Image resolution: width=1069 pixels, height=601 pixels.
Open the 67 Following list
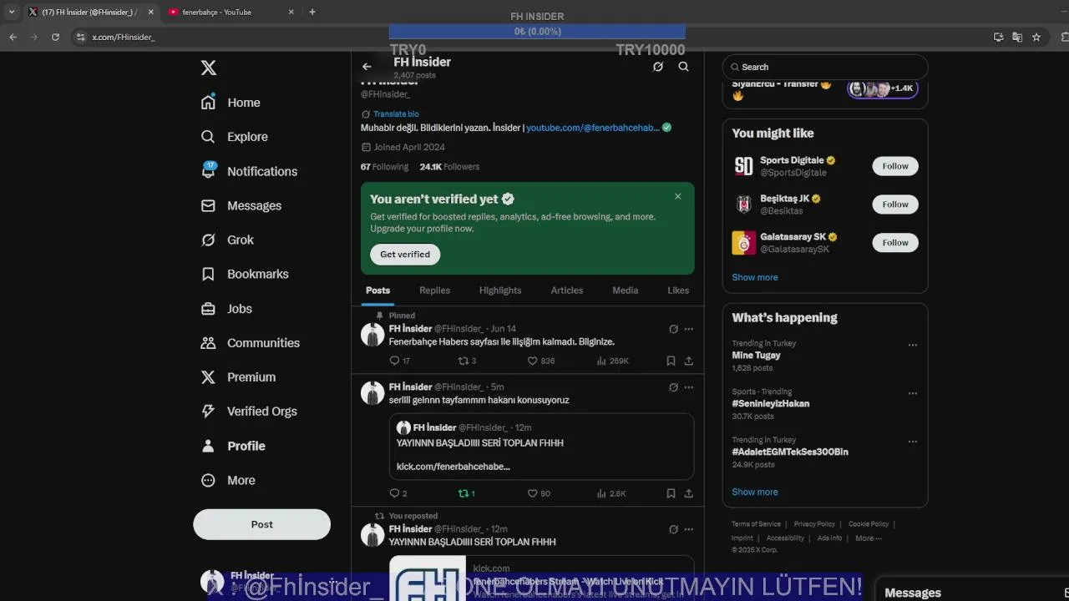click(x=384, y=167)
